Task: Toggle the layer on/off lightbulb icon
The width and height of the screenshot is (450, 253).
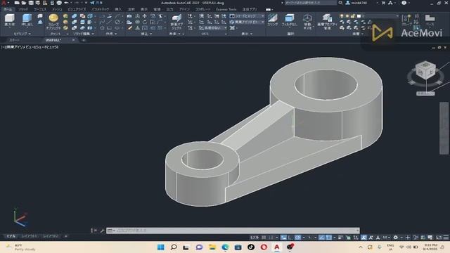Action: pos(342,16)
